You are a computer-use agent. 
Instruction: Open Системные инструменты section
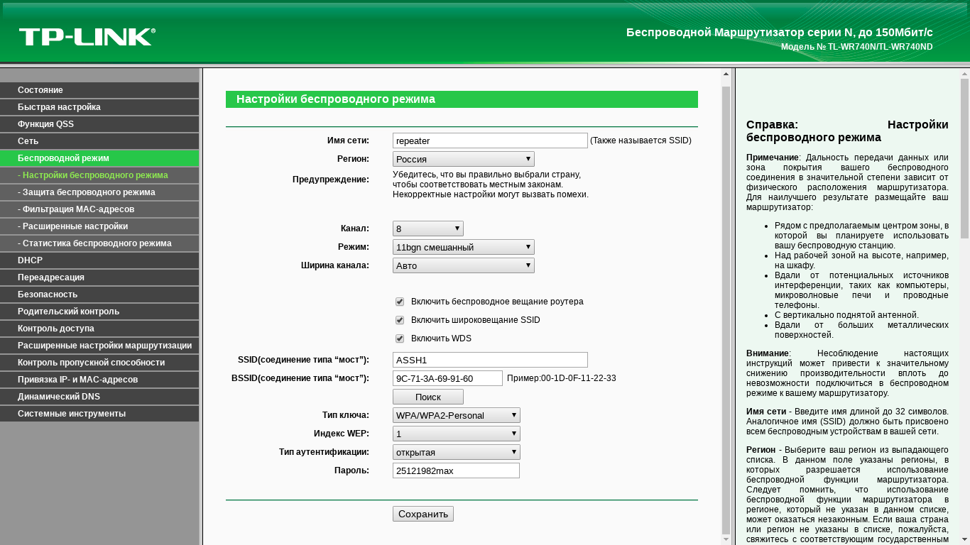99,414
